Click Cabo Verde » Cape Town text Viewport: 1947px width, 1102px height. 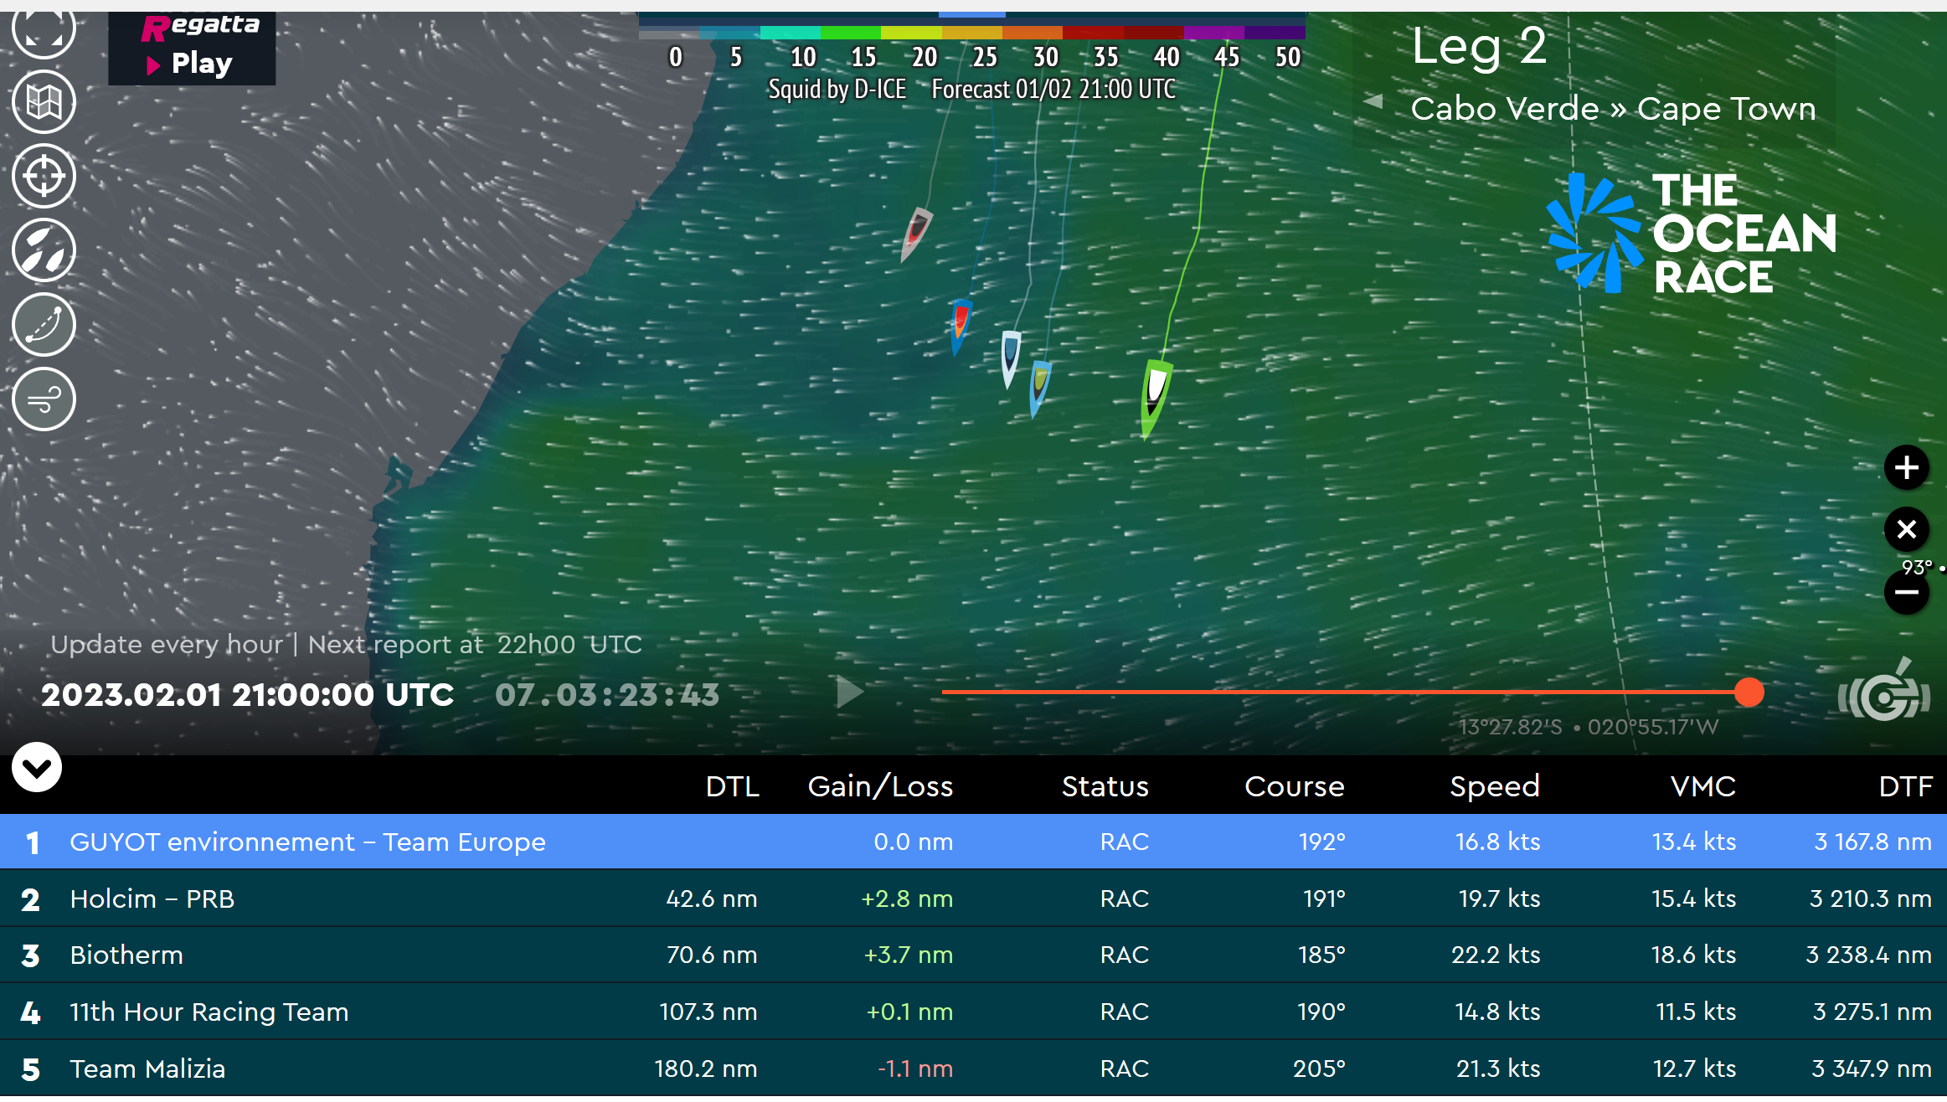1614,109
